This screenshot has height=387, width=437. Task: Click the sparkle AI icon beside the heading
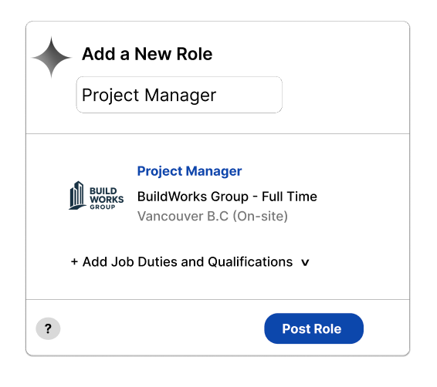tap(51, 57)
